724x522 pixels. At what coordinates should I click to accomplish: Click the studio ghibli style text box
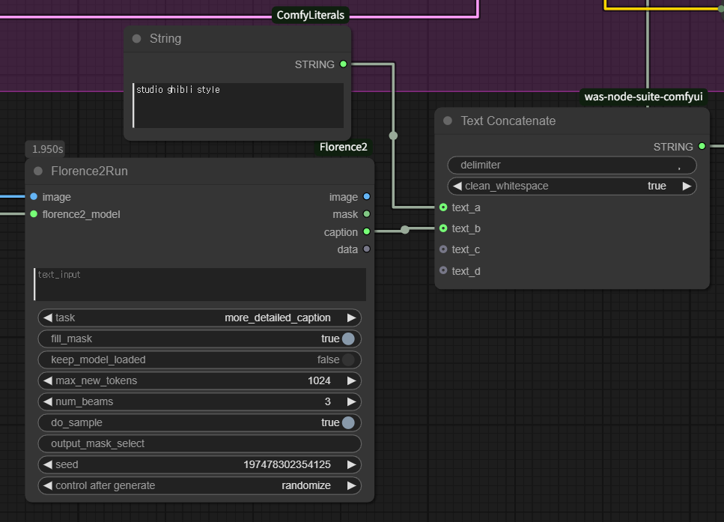click(238, 106)
